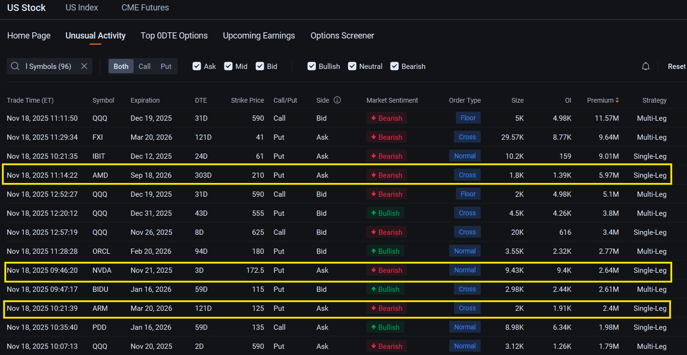
Task: Switch to the US Index tab
Action: click(81, 7)
